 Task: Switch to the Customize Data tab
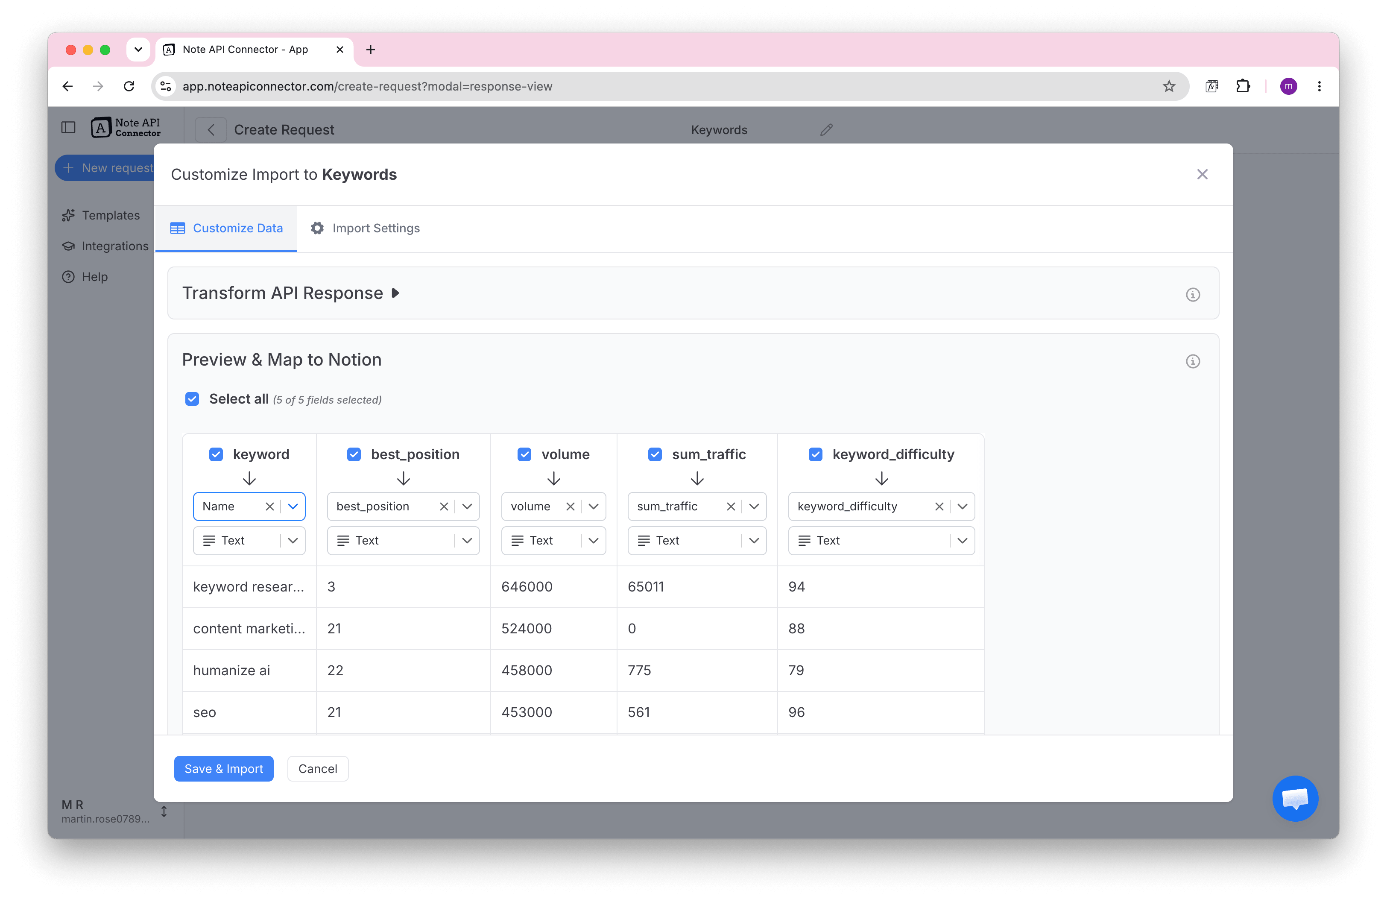click(226, 228)
